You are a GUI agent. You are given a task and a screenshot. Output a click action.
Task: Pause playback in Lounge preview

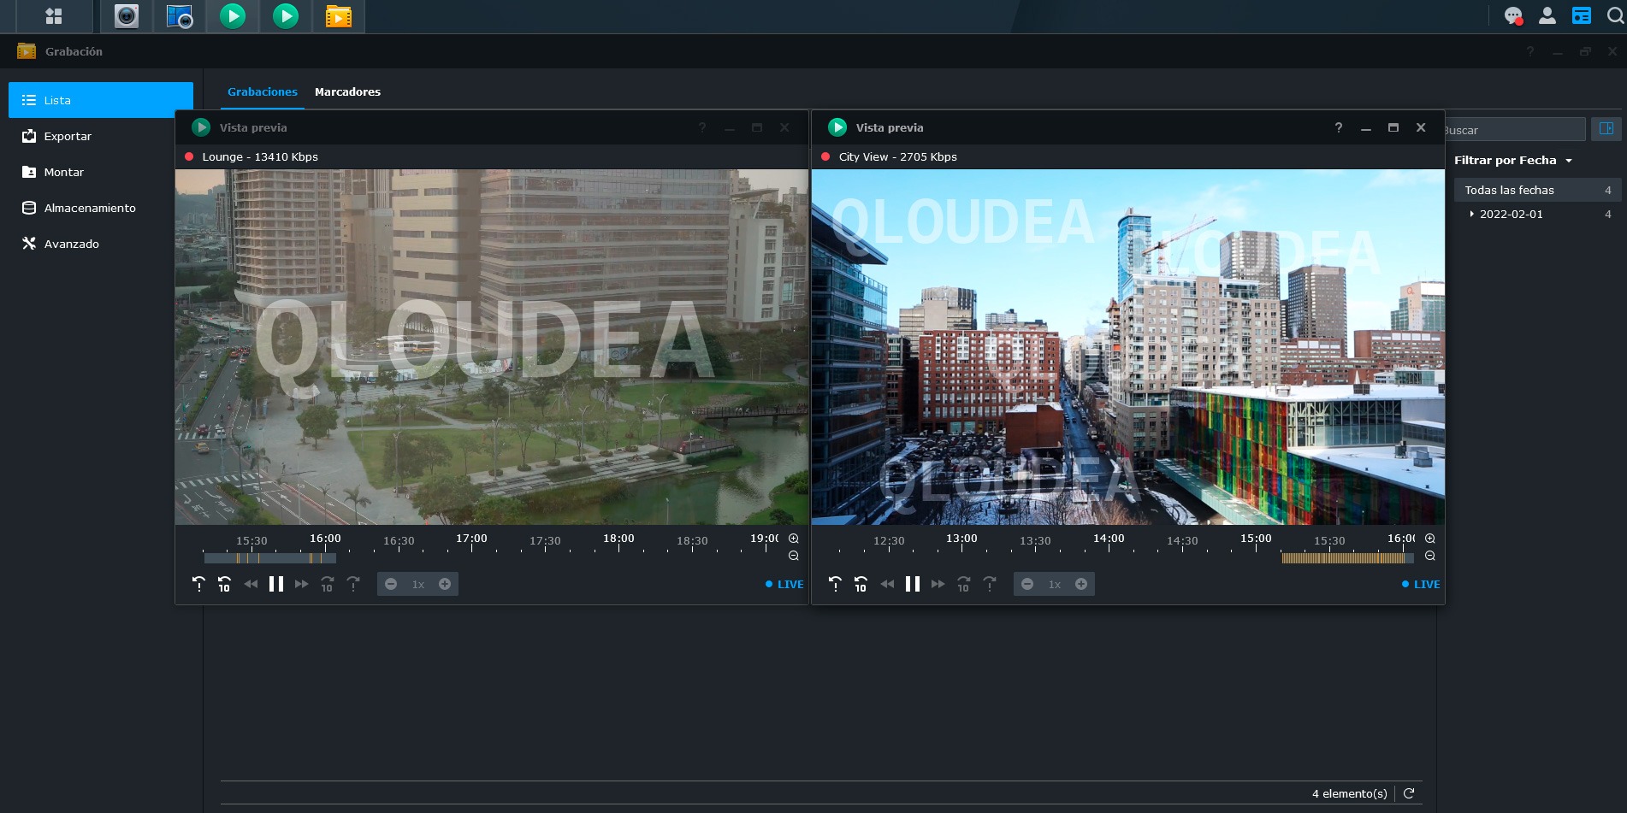[x=276, y=584]
